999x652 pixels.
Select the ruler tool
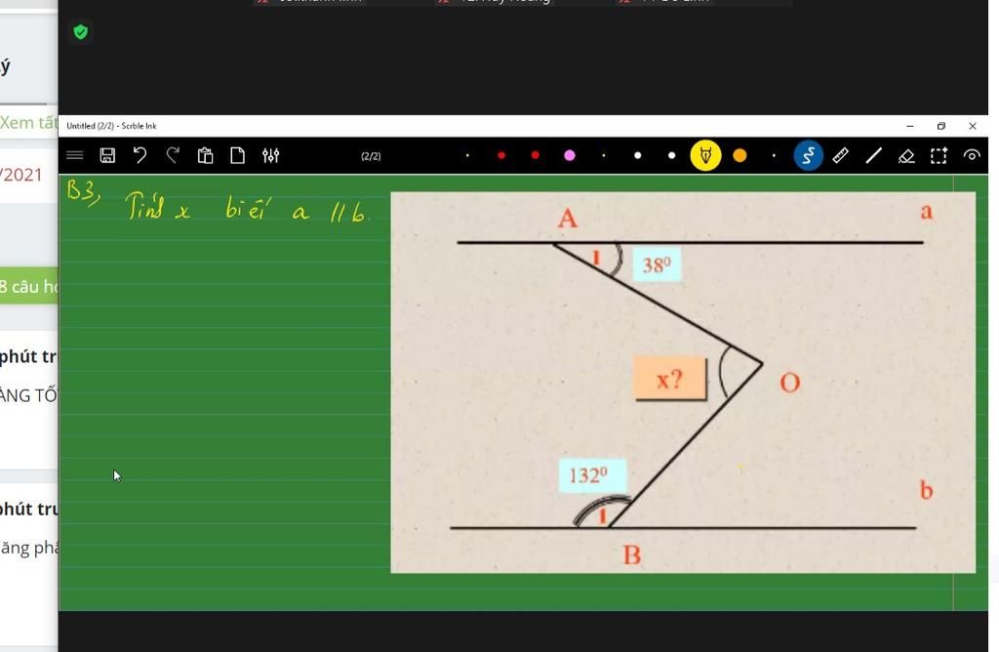pyautogui.click(x=840, y=155)
